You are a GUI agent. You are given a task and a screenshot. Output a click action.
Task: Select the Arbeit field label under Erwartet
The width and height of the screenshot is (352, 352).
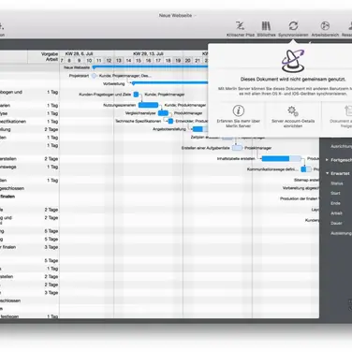tap(336, 213)
